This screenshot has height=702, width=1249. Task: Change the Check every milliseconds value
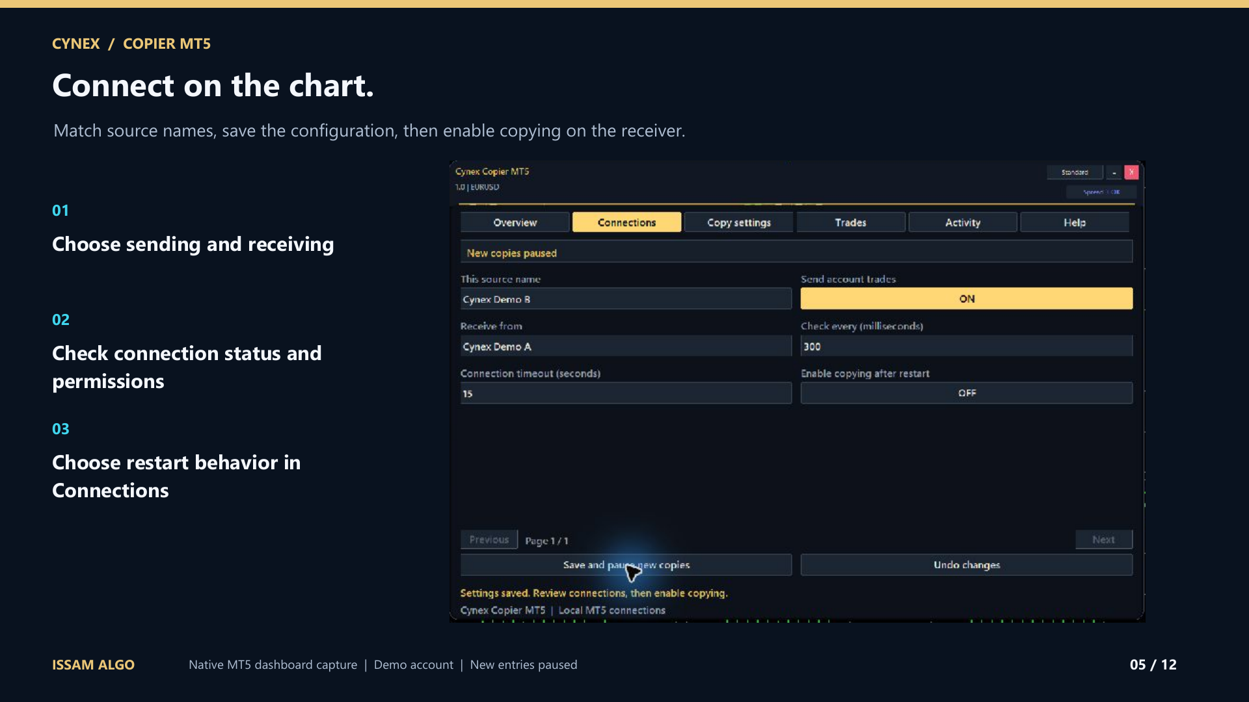(966, 346)
